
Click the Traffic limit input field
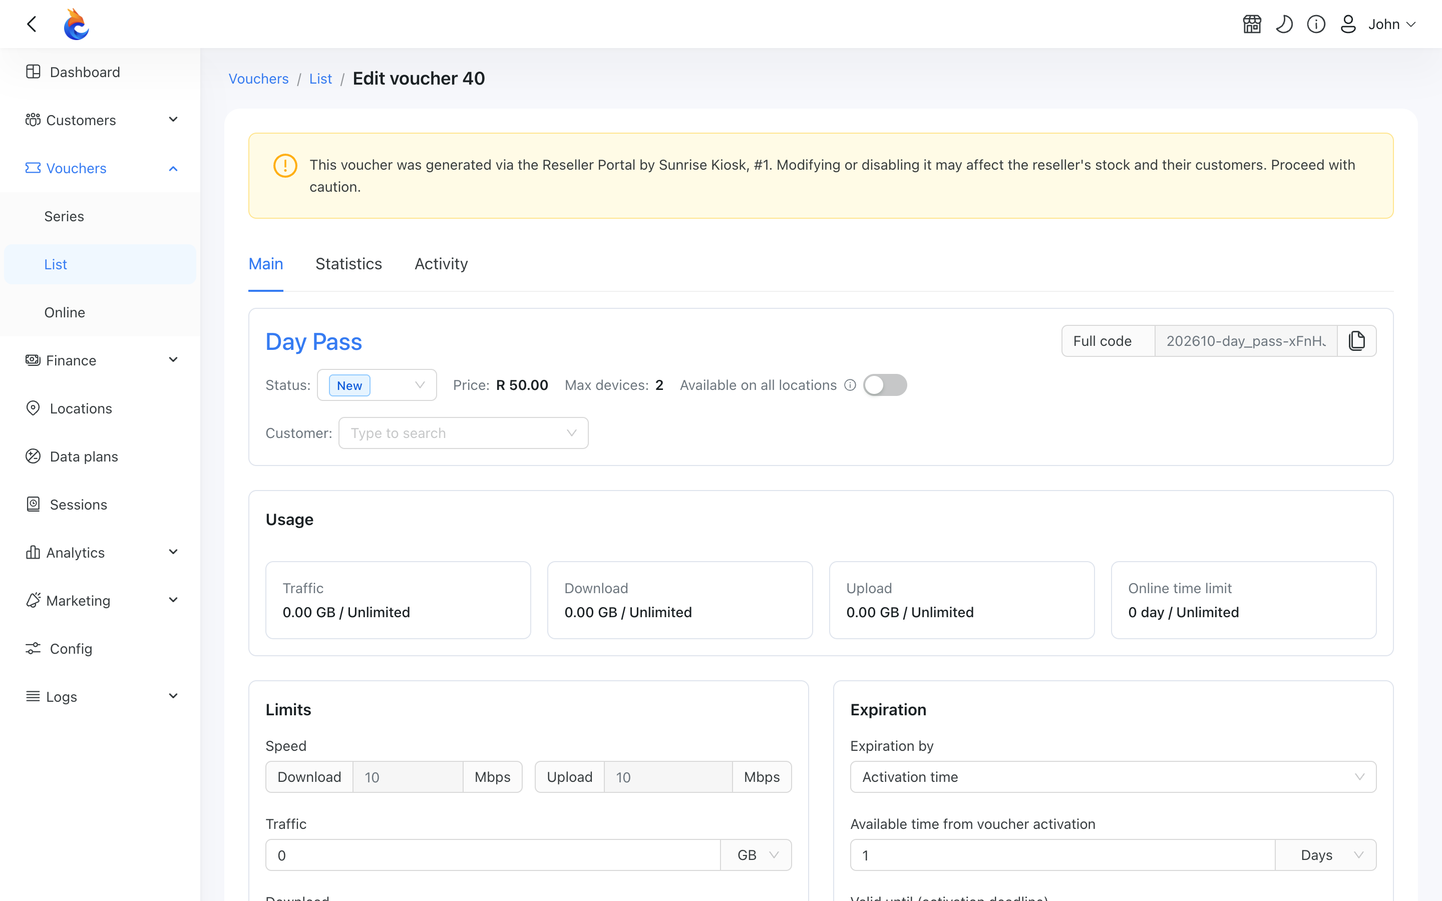click(493, 855)
